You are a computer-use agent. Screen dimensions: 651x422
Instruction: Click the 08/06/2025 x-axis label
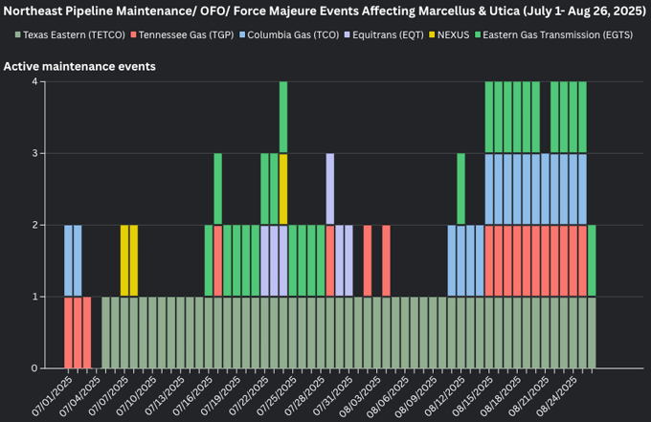[x=389, y=396]
